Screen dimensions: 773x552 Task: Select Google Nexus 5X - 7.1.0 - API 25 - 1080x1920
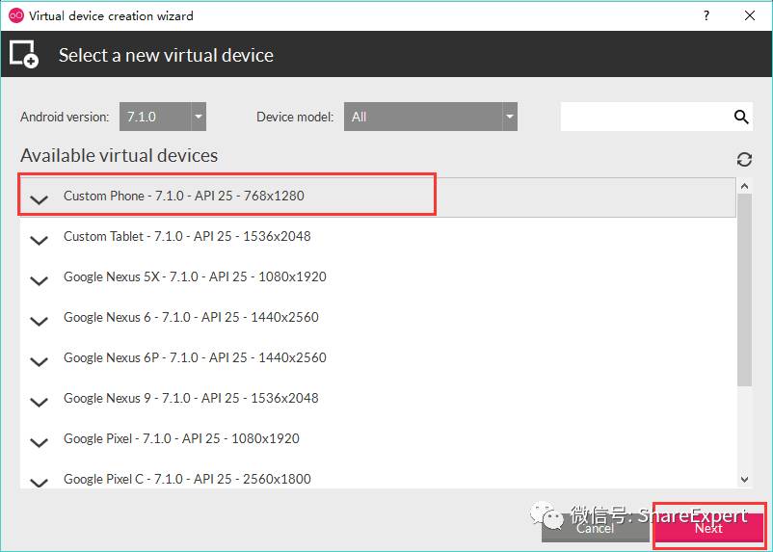click(x=378, y=277)
